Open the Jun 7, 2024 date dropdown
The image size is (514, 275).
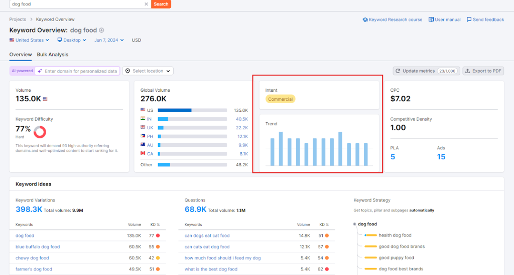tap(109, 40)
